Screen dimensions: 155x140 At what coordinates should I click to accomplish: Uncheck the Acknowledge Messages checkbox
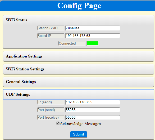(x=58, y=123)
